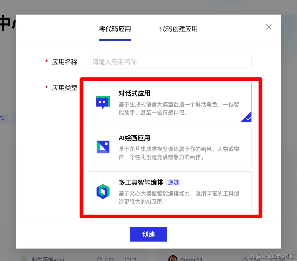Screen dimensions: 297x261
Task: Click the description starting 基于生成式语言大模型
Action: click(x=179, y=108)
